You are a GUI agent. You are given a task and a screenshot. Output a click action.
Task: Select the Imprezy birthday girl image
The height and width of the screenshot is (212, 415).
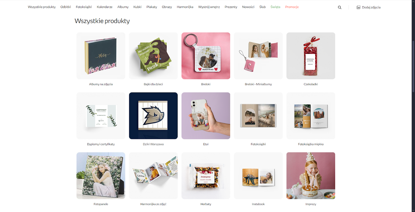pyautogui.click(x=311, y=176)
